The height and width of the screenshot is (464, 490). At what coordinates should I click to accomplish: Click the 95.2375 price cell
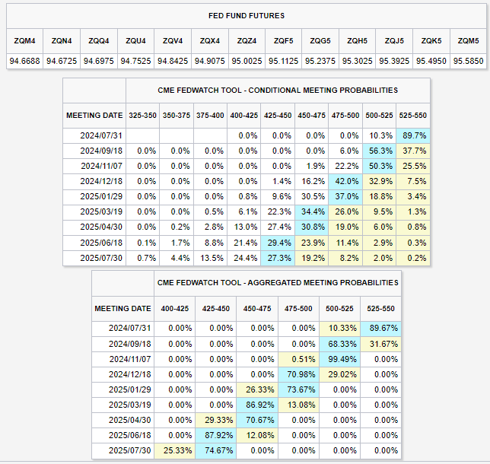tap(320, 61)
